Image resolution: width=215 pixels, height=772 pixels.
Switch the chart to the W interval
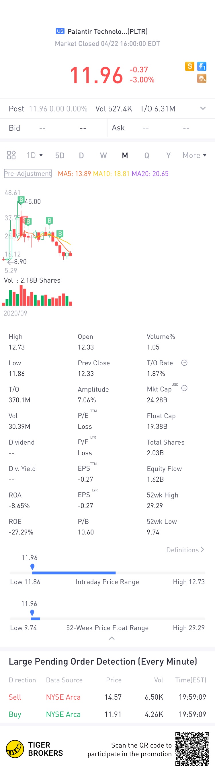point(103,155)
